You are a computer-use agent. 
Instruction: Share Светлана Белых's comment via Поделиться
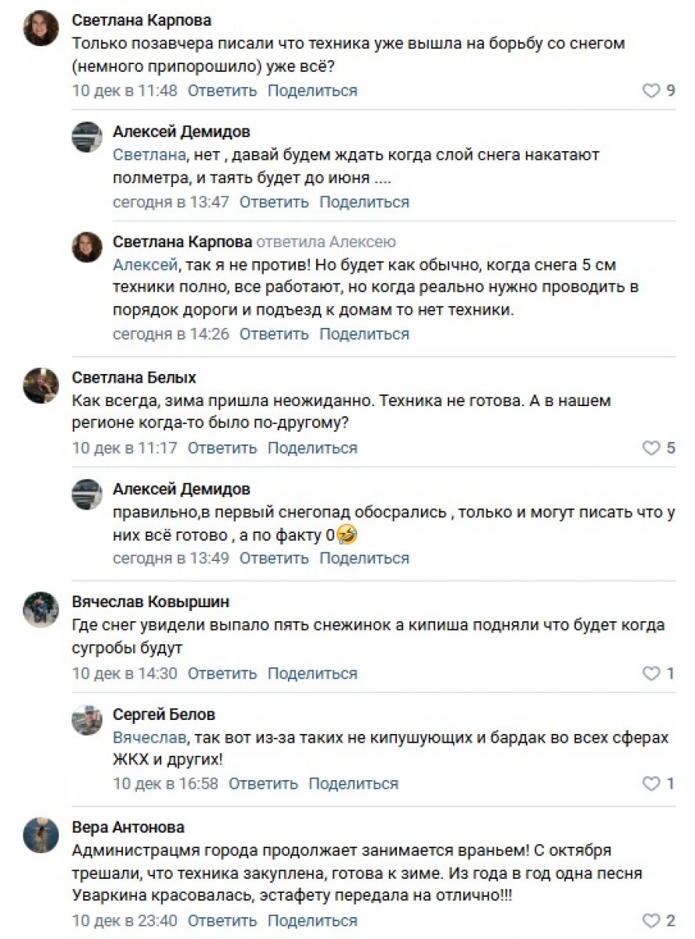pyautogui.click(x=312, y=448)
